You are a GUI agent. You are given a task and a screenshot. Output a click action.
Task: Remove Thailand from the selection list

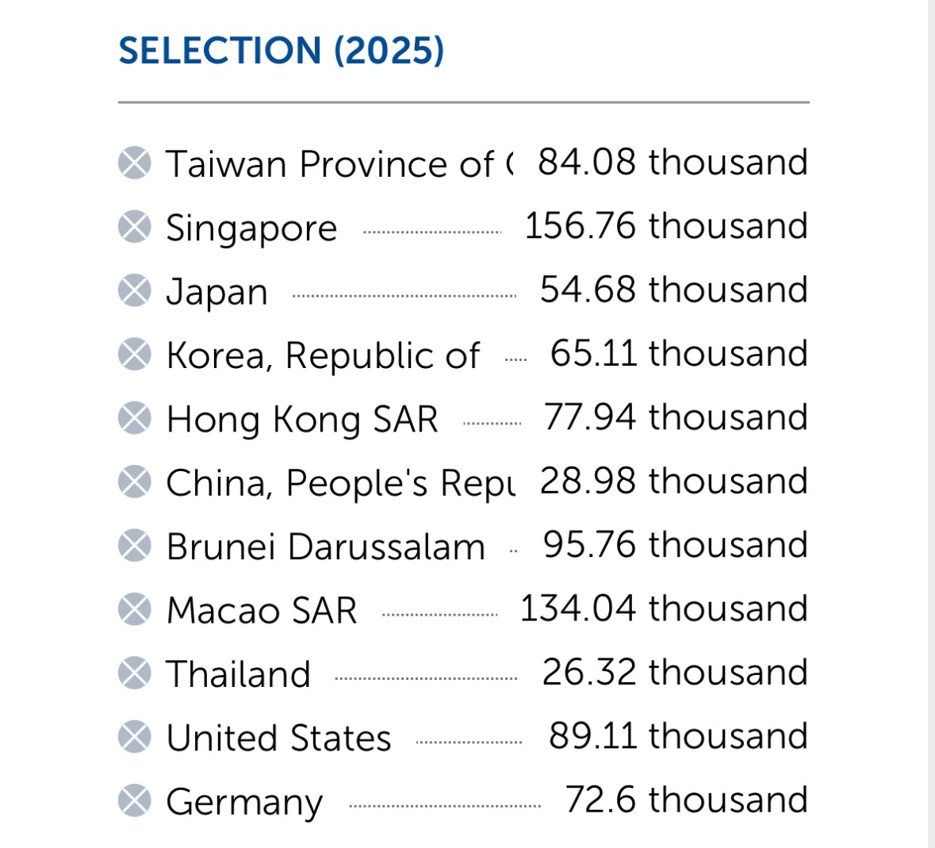134,673
